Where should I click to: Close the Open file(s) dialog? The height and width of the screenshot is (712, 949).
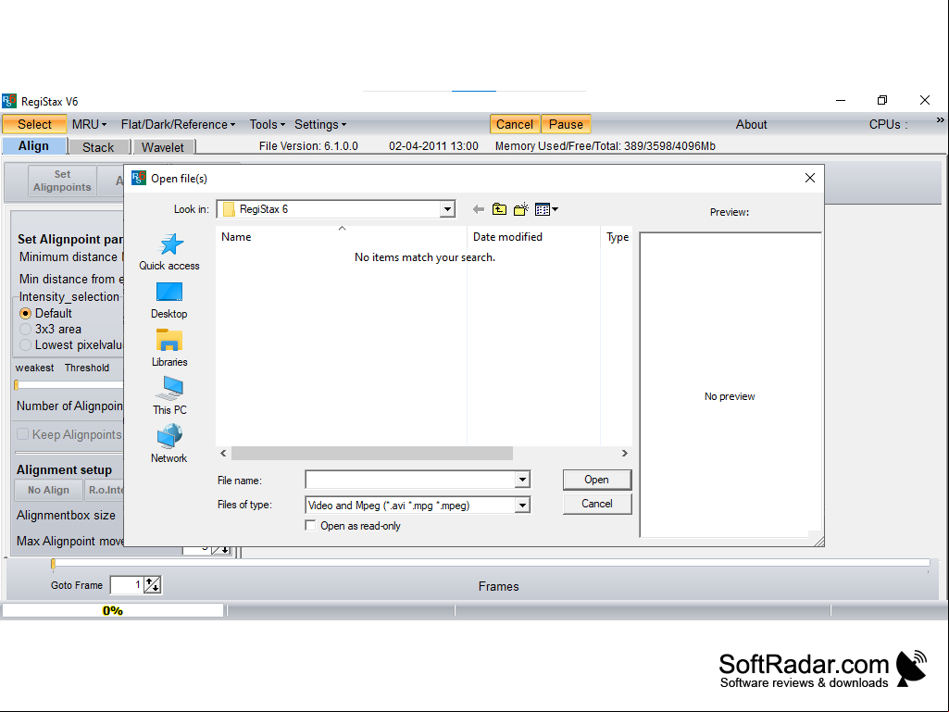coord(810,178)
